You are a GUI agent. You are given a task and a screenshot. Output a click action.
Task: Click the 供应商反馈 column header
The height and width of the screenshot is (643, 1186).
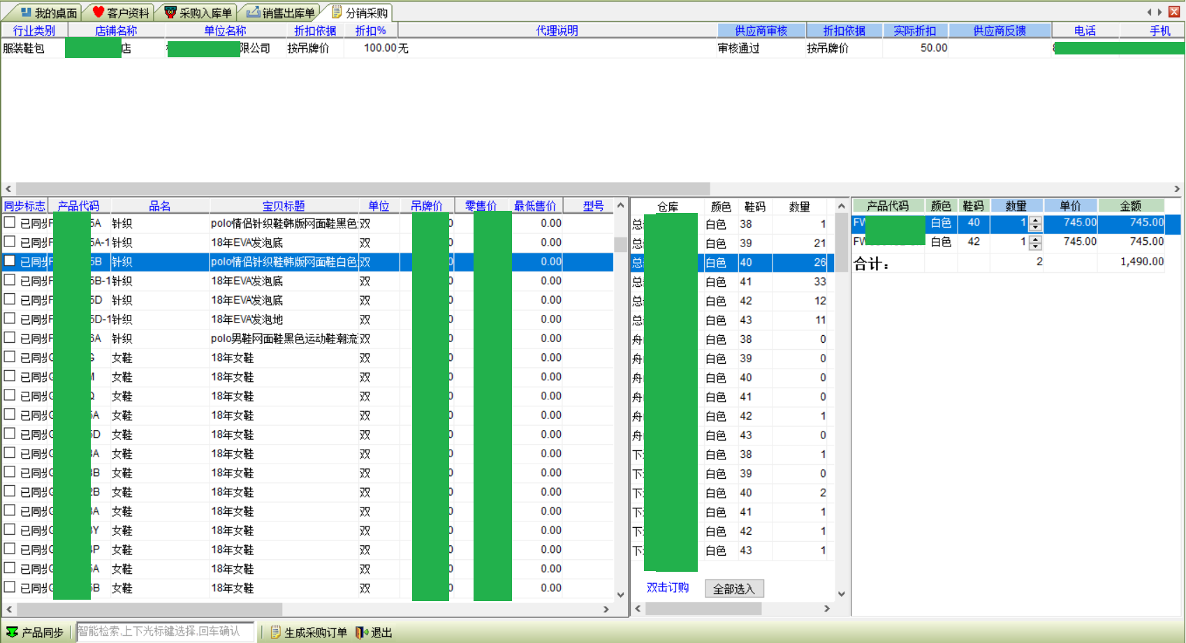tap(1000, 31)
